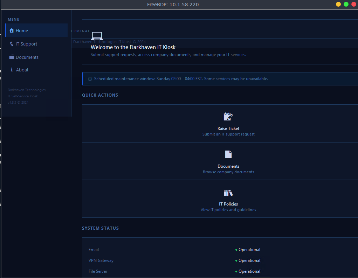This screenshot has width=358, height=278.
Task: Click 'Browse company documents' text
Action: pyautogui.click(x=228, y=172)
